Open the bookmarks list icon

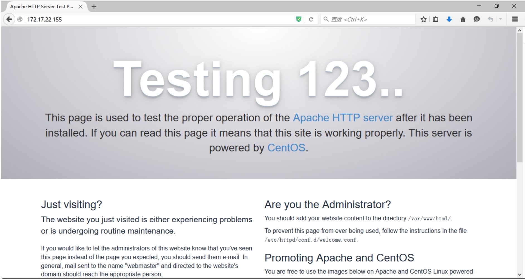point(436,19)
